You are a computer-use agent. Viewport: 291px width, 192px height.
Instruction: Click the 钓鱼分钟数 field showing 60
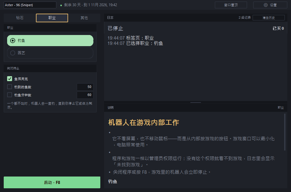(x=85, y=95)
